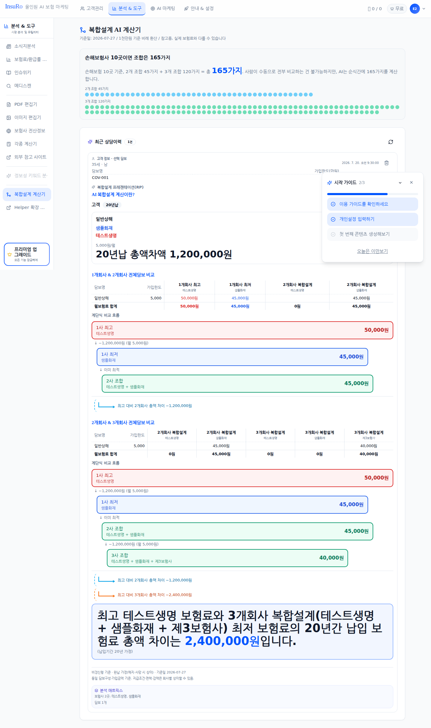Click the E2 profile avatar

[415, 9]
